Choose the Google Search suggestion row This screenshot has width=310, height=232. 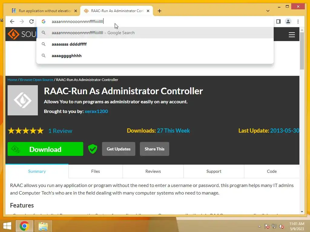pyautogui.click(x=155, y=33)
